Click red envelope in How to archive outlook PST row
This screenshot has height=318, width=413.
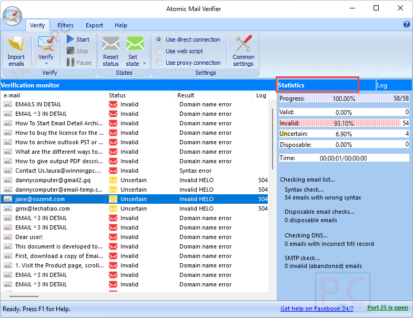[113, 142]
